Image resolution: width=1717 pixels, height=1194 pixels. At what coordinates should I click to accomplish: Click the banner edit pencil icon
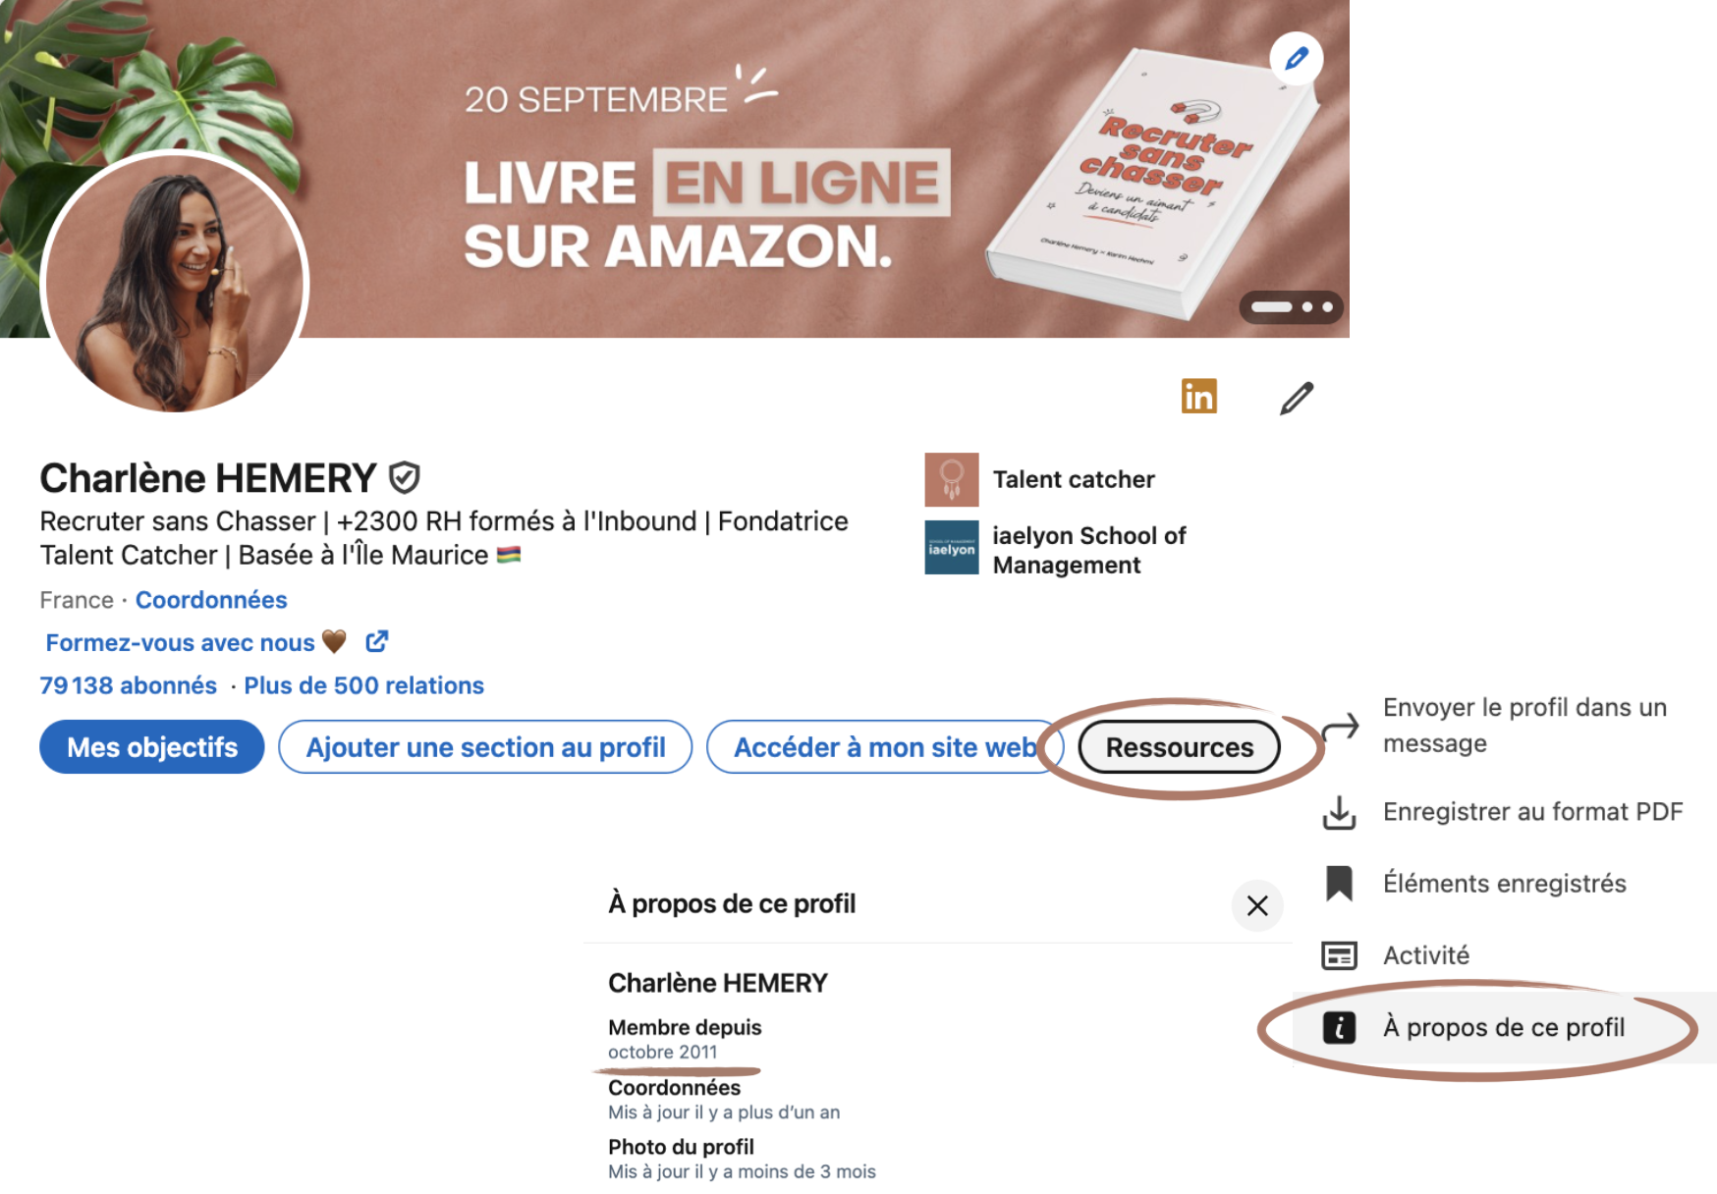1296,58
